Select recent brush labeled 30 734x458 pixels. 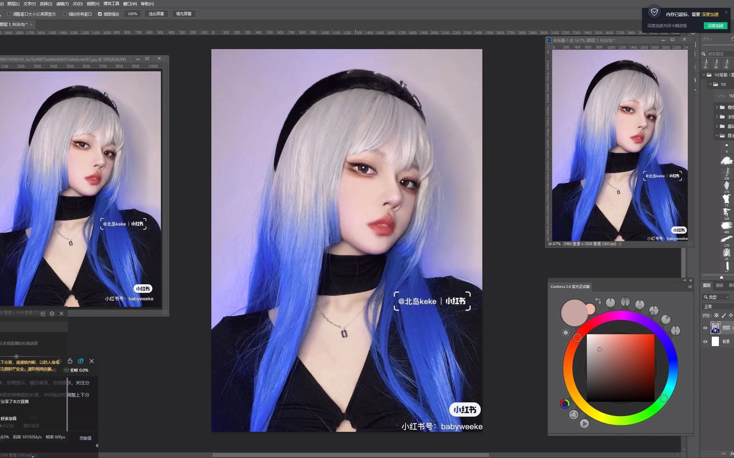(716, 63)
